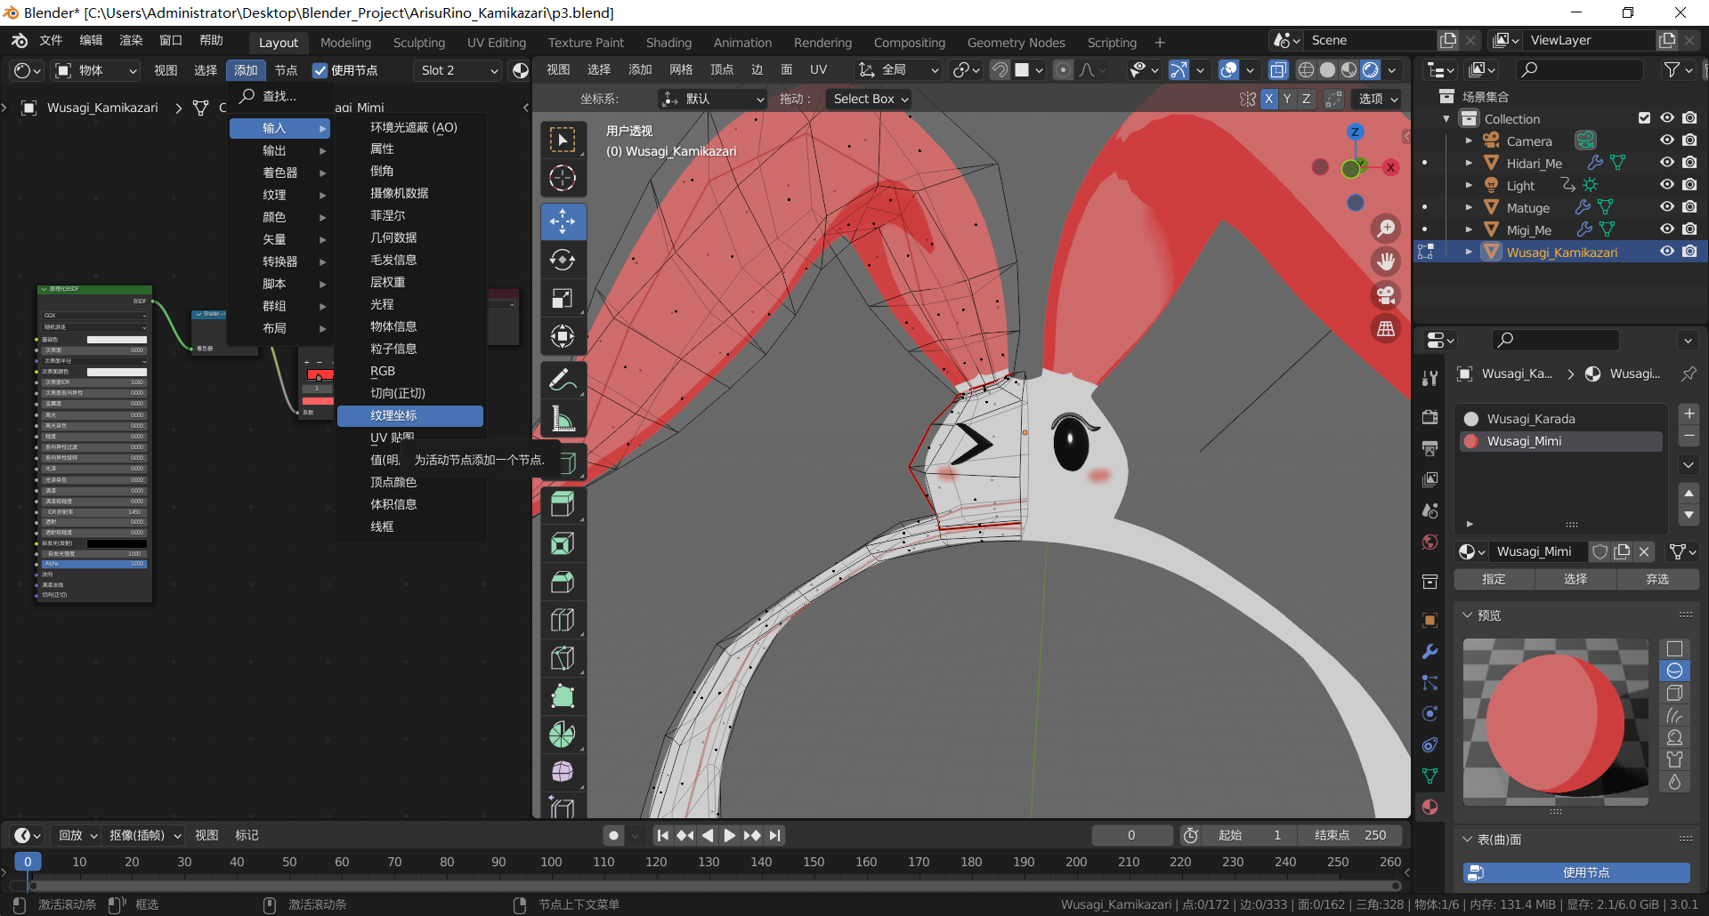The width and height of the screenshot is (1709, 916).
Task: Click the Z axis on navigation gizmo
Action: click(1355, 133)
